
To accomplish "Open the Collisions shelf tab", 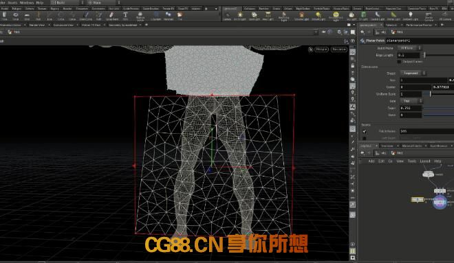I will click(249, 9).
